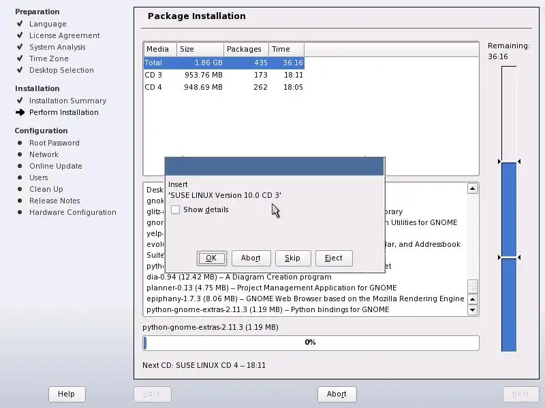Select the CD 3 row
This screenshot has height=408, width=545.
coord(224,75)
